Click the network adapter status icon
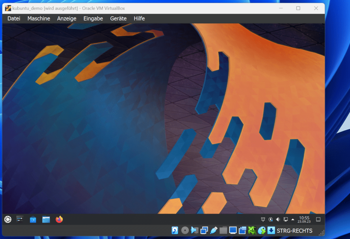The width and height of the screenshot is (350, 239). point(204,230)
